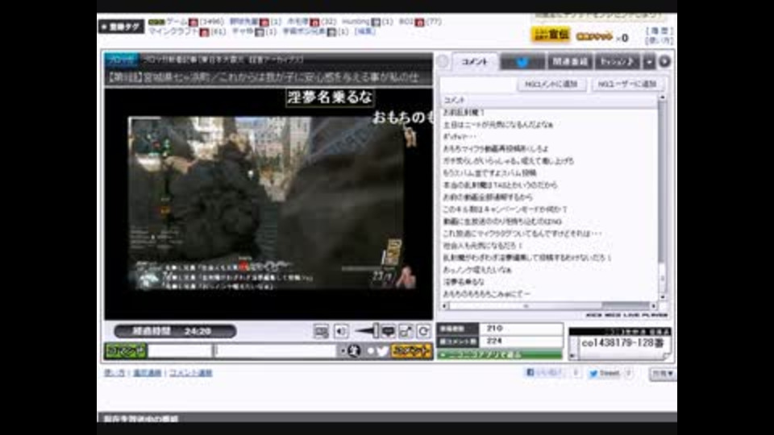
Task: Click the 使い方 link below the player
Action: 114,373
